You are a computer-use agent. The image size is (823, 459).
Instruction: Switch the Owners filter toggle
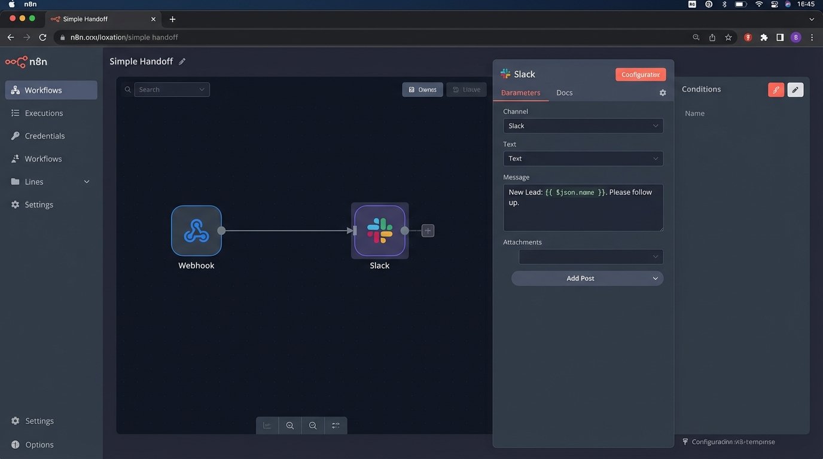point(423,89)
